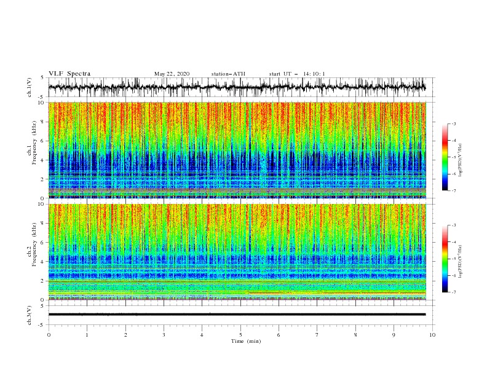Click time axis tick label "1"
This screenshot has width=487, height=376.
(87, 335)
